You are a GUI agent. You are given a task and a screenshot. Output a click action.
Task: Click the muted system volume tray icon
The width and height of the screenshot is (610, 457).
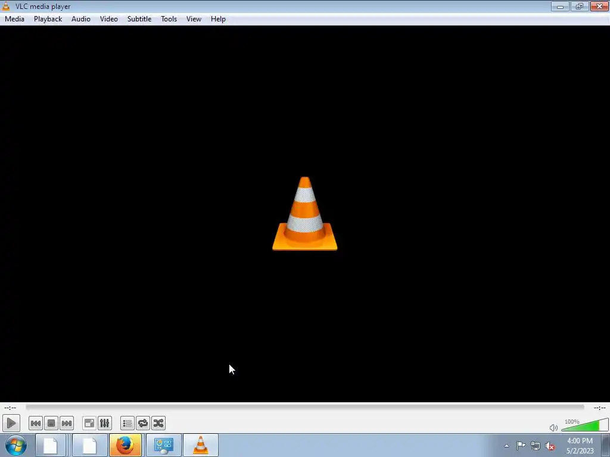click(x=550, y=446)
